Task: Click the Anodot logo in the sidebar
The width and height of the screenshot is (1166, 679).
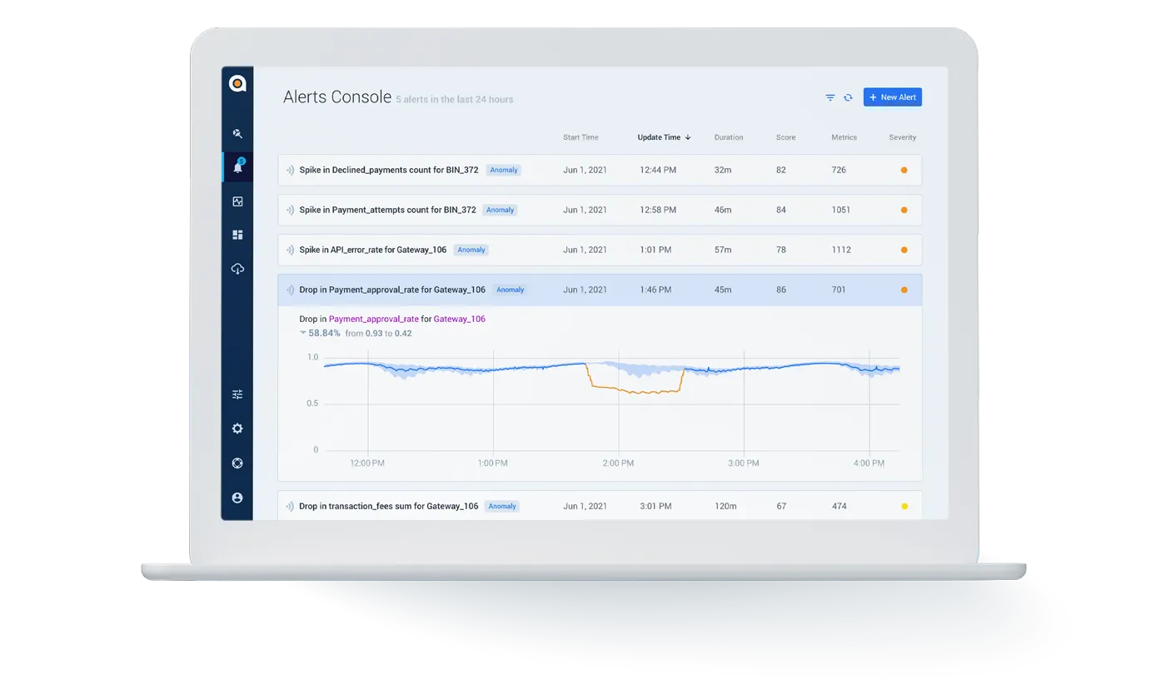Action: [237, 83]
